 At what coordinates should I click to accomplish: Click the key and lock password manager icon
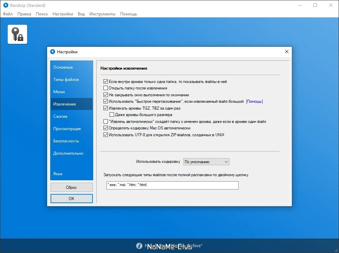(x=17, y=34)
